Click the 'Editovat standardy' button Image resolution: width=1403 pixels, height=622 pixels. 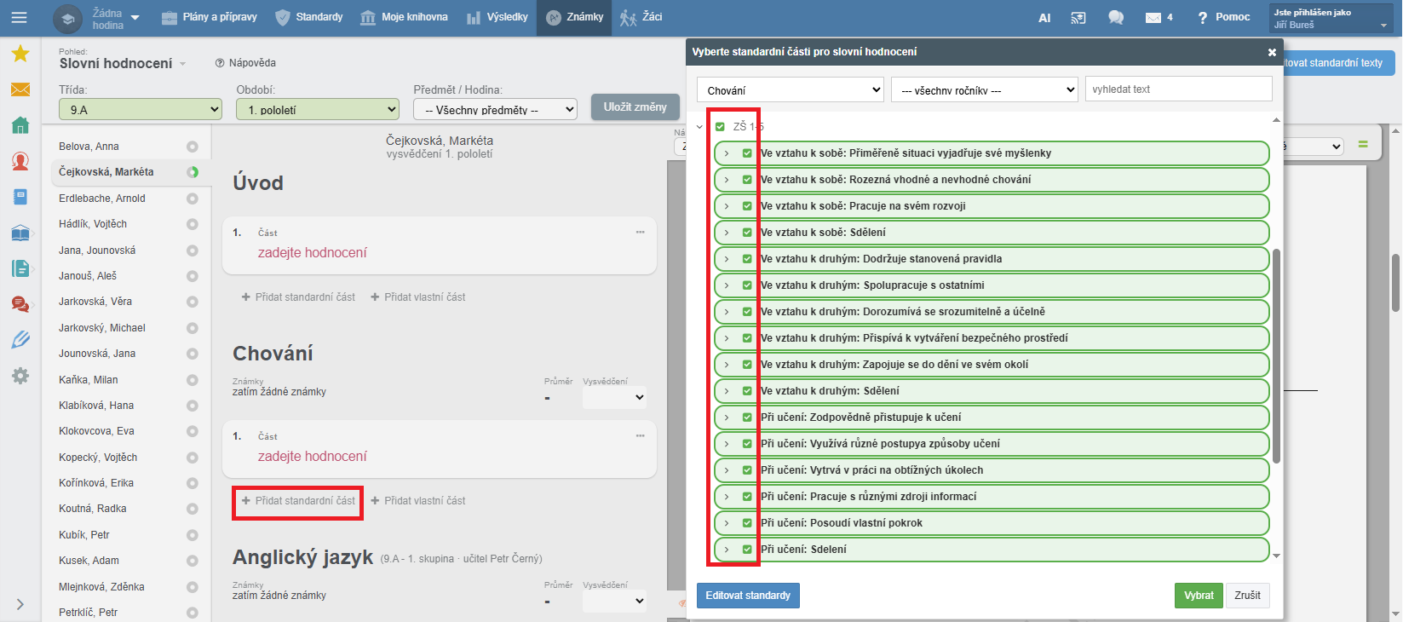pos(748,596)
